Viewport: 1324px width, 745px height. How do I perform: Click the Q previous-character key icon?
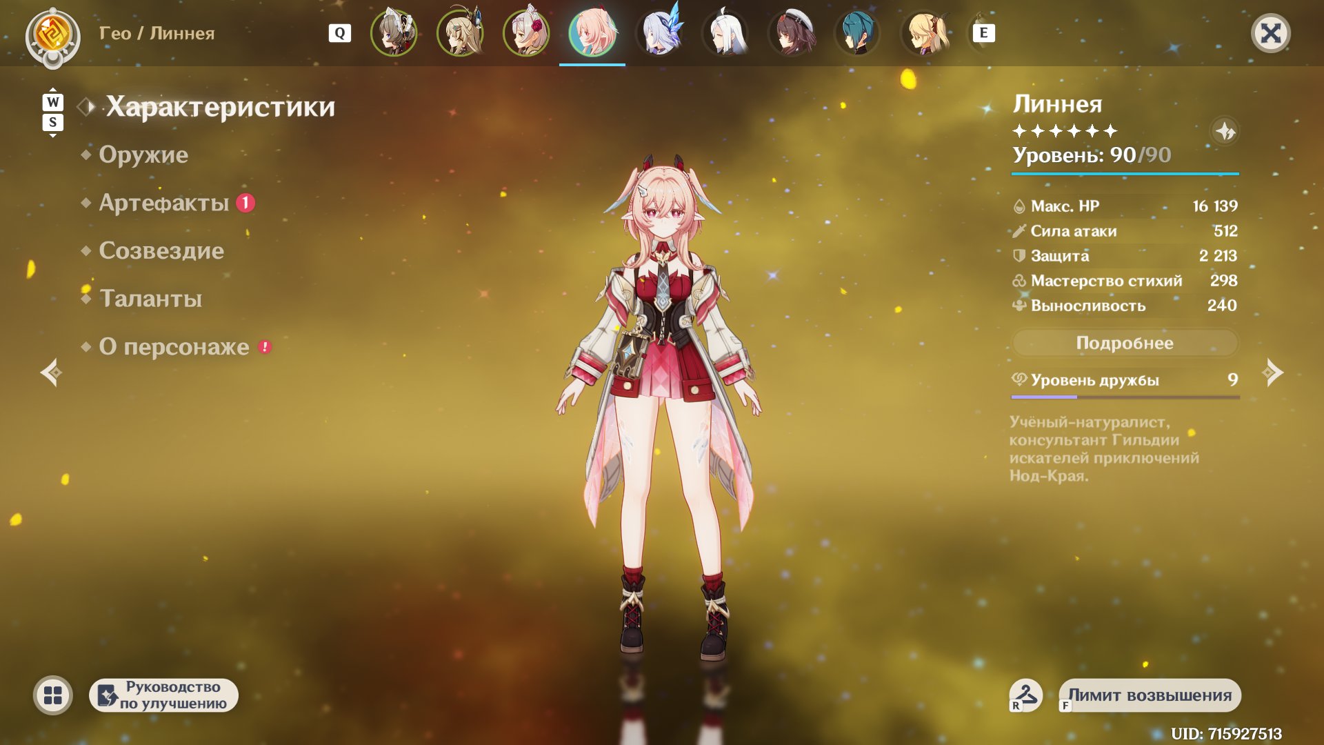coord(340,33)
